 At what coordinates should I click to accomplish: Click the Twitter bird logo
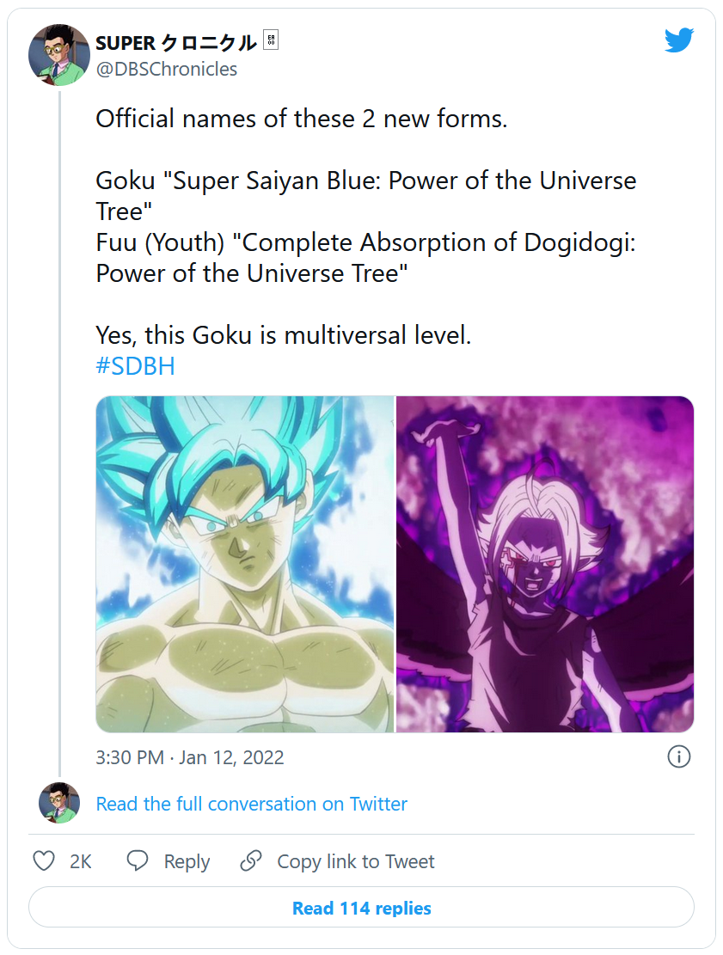678,40
